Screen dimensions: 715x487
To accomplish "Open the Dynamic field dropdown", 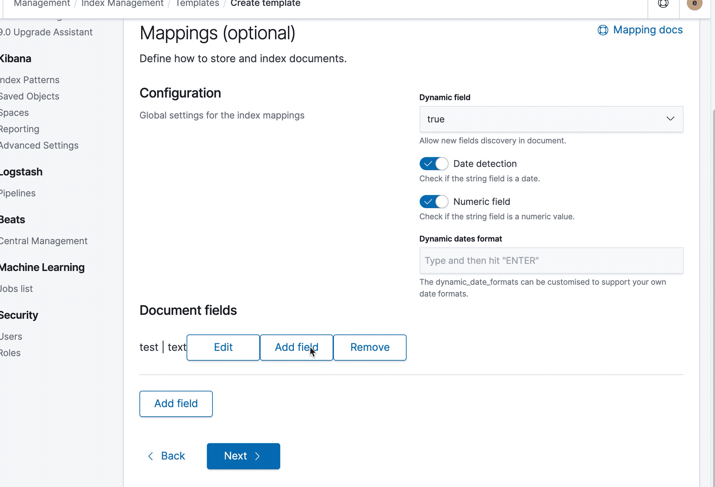I will 551,119.
